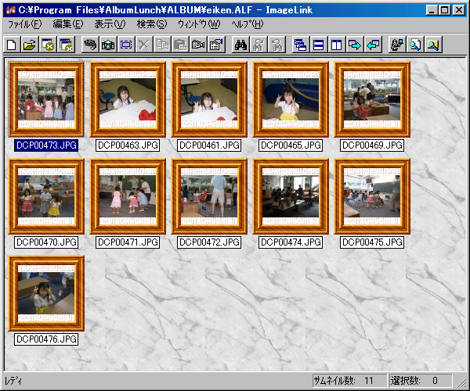
Task: Select the DCP00473.JPG framed thumbnail
Action: pyautogui.click(x=46, y=99)
